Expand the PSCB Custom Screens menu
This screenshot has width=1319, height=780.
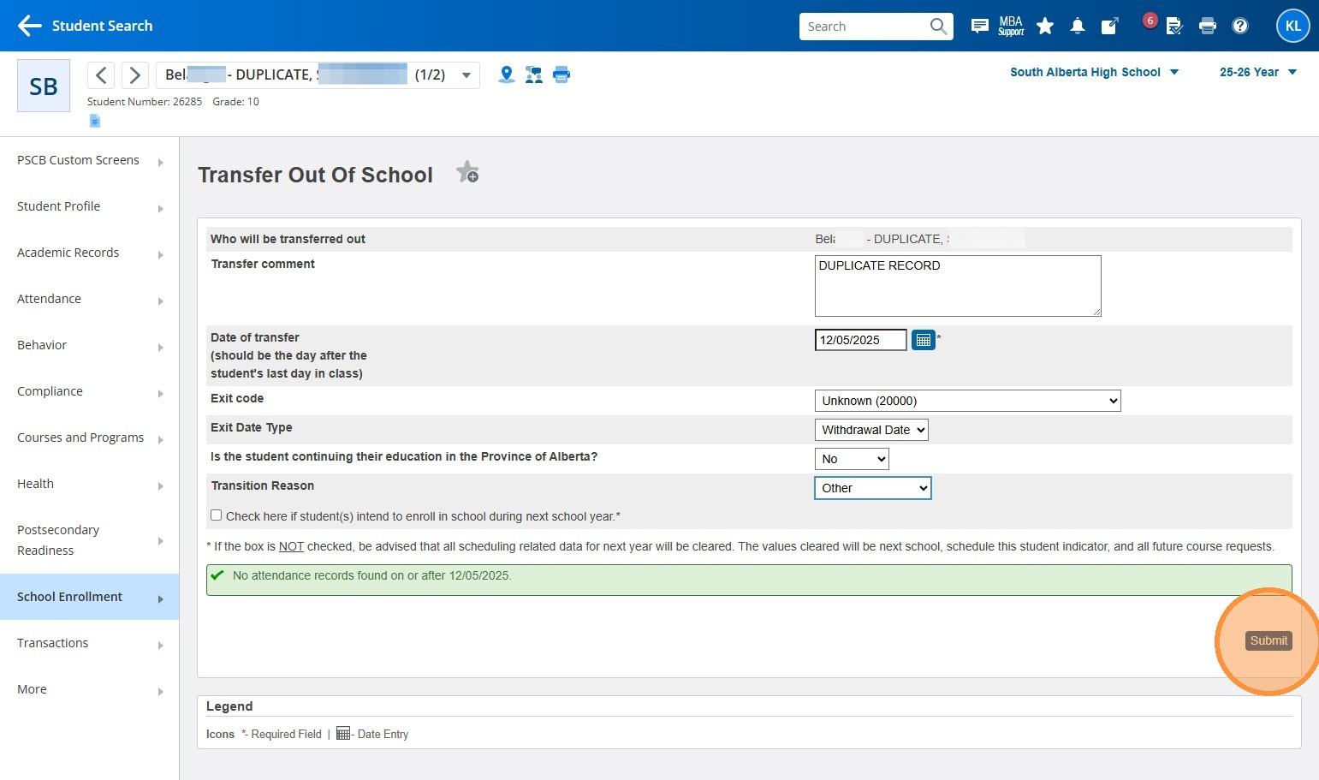point(89,160)
